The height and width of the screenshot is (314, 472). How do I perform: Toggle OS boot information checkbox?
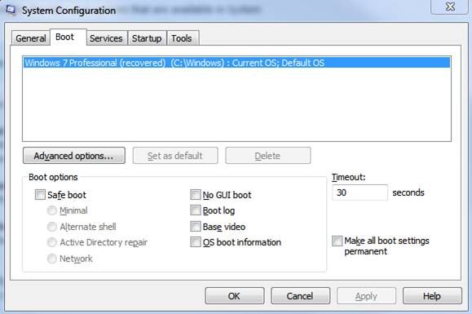pos(196,241)
